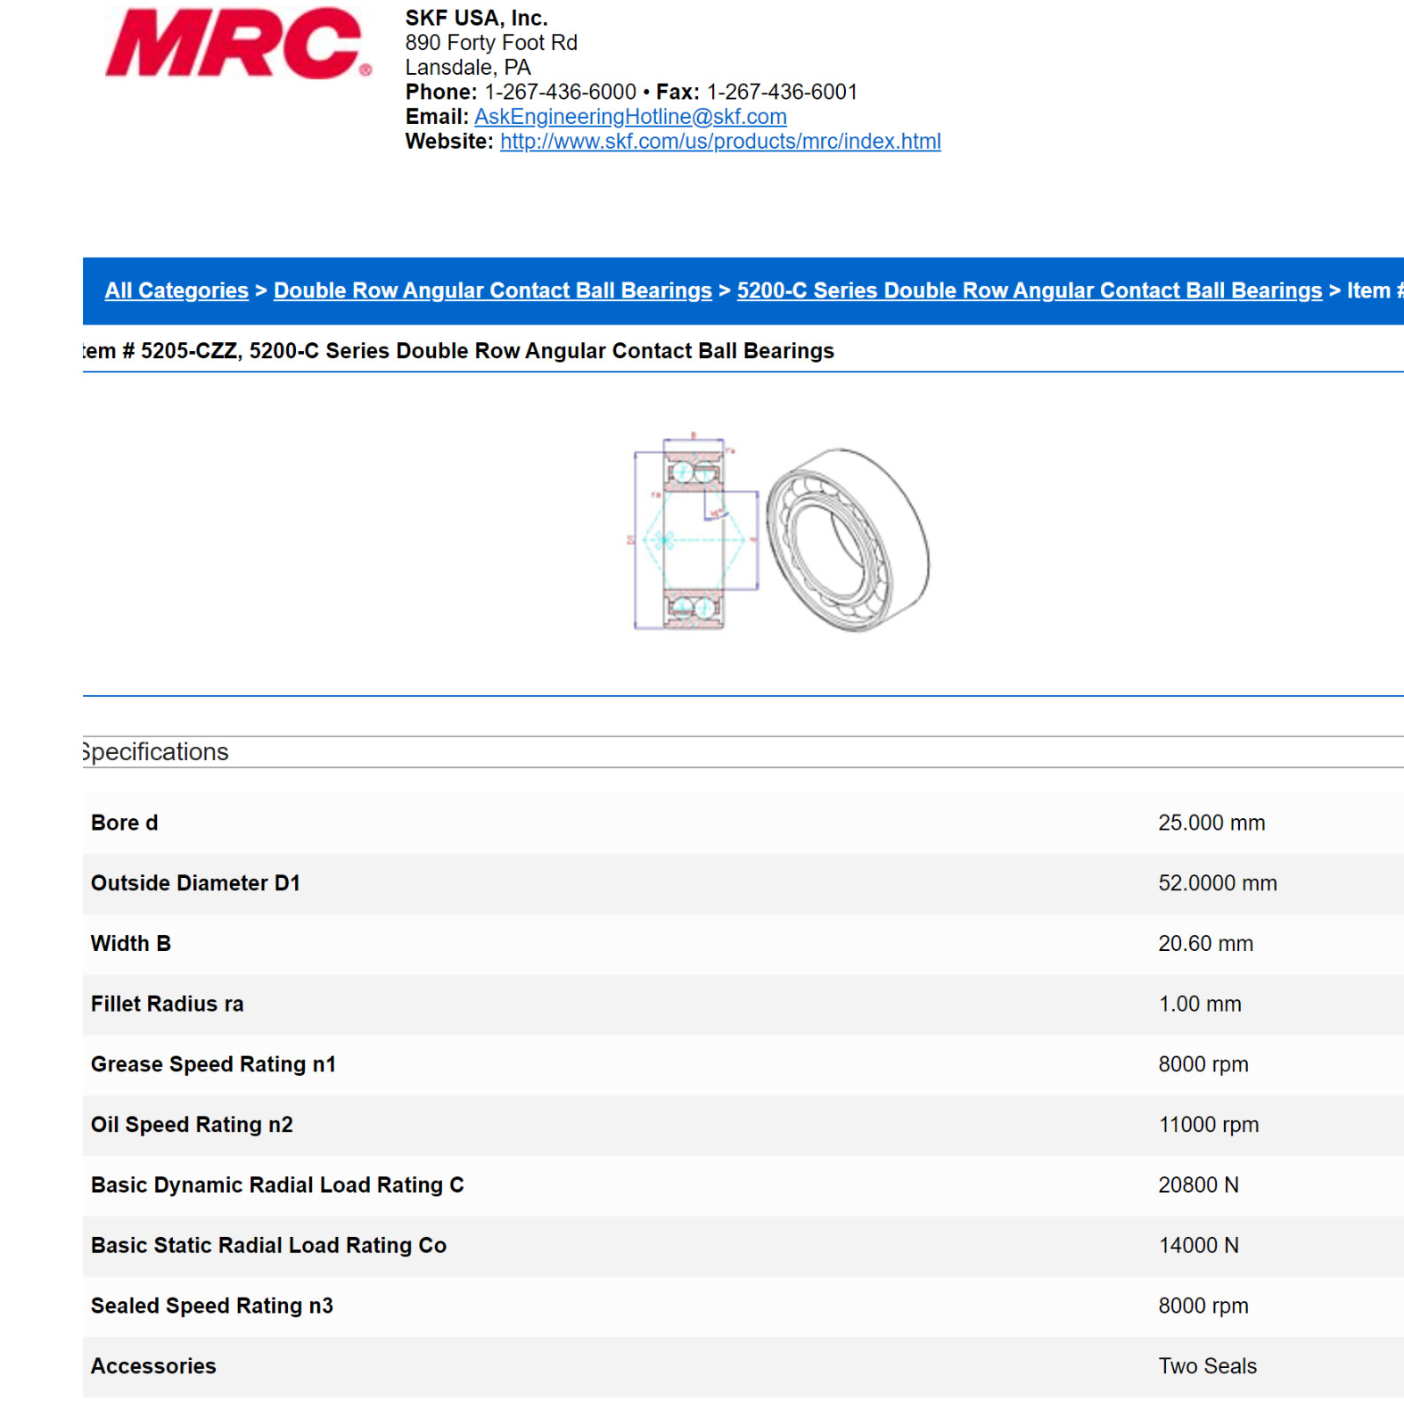This screenshot has height=1426, width=1404.
Task: Select the 20.60 mm width value
Action: tap(1205, 944)
